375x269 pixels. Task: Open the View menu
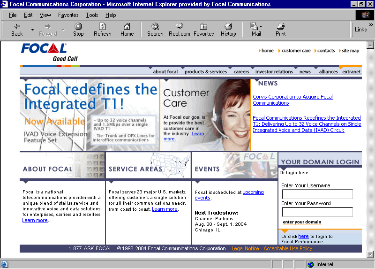coord(45,15)
